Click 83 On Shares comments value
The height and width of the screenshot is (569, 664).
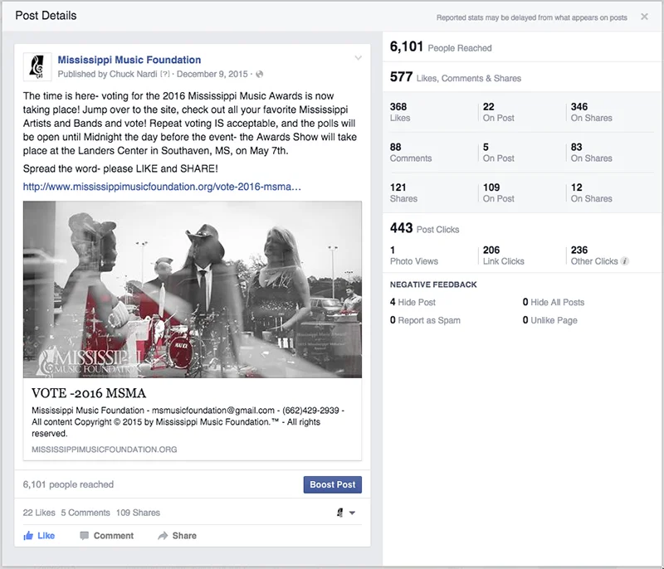tap(591, 153)
